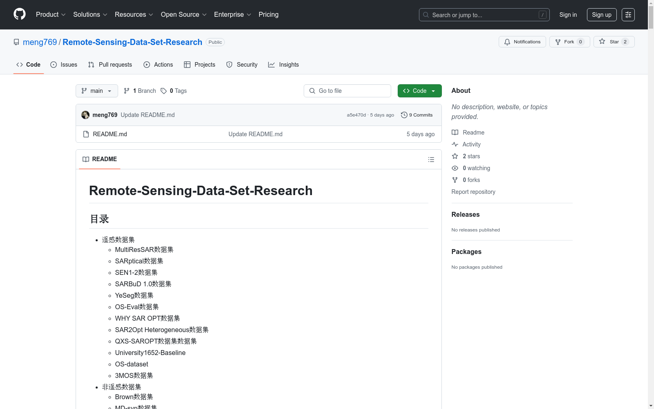The width and height of the screenshot is (654, 409).
Task: Expand the Open Source menu
Action: coord(184,14)
